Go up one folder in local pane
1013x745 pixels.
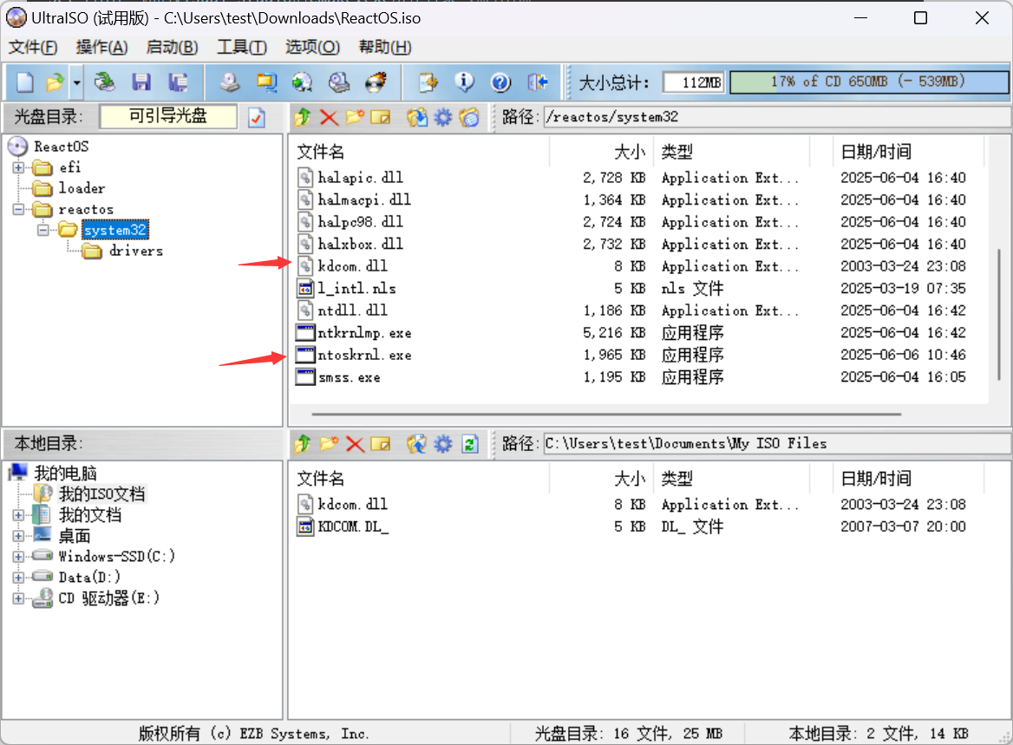tap(303, 444)
